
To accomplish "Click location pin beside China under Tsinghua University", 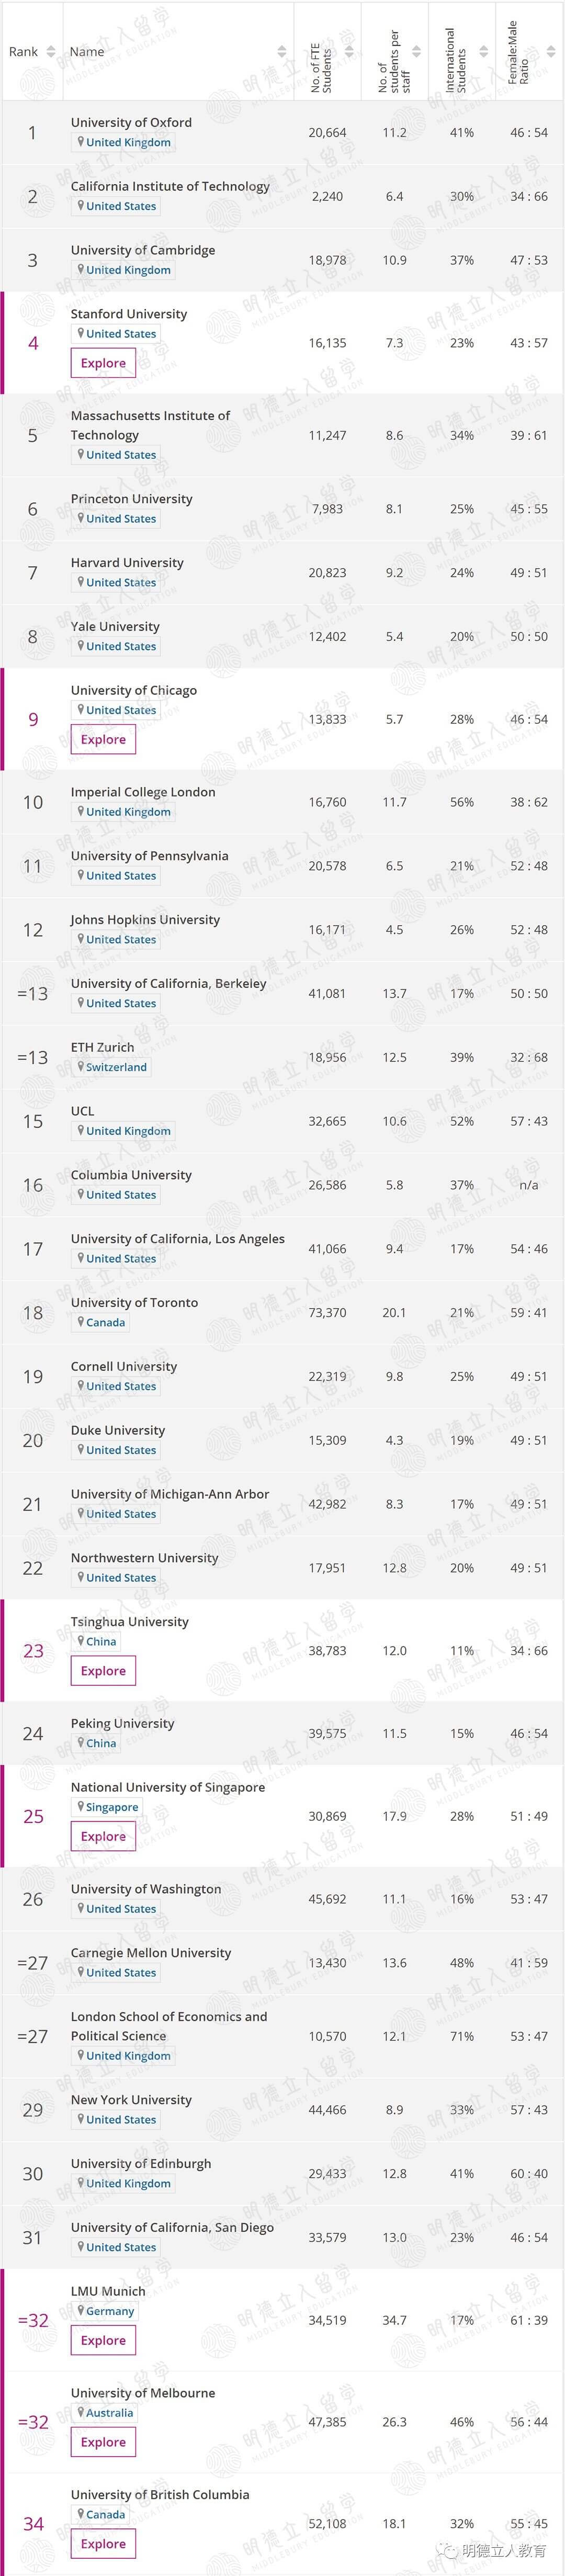I will tap(81, 1641).
